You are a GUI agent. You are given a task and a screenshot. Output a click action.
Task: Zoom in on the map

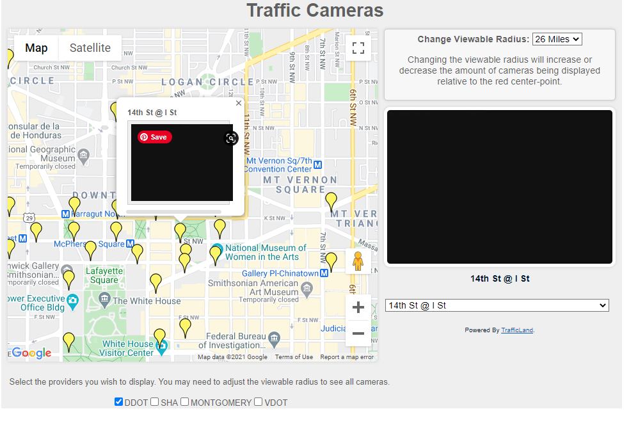coord(358,307)
